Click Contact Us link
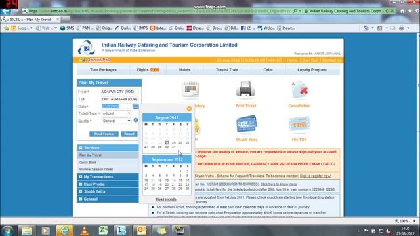Screen dimensions: 420x236 (331, 60)
